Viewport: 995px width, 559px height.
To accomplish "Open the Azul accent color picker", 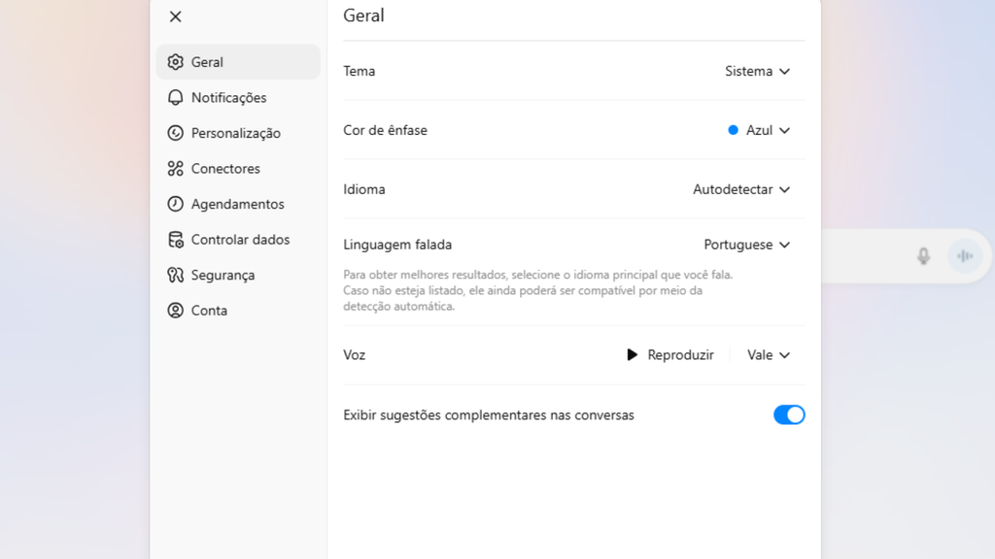I will pos(759,130).
